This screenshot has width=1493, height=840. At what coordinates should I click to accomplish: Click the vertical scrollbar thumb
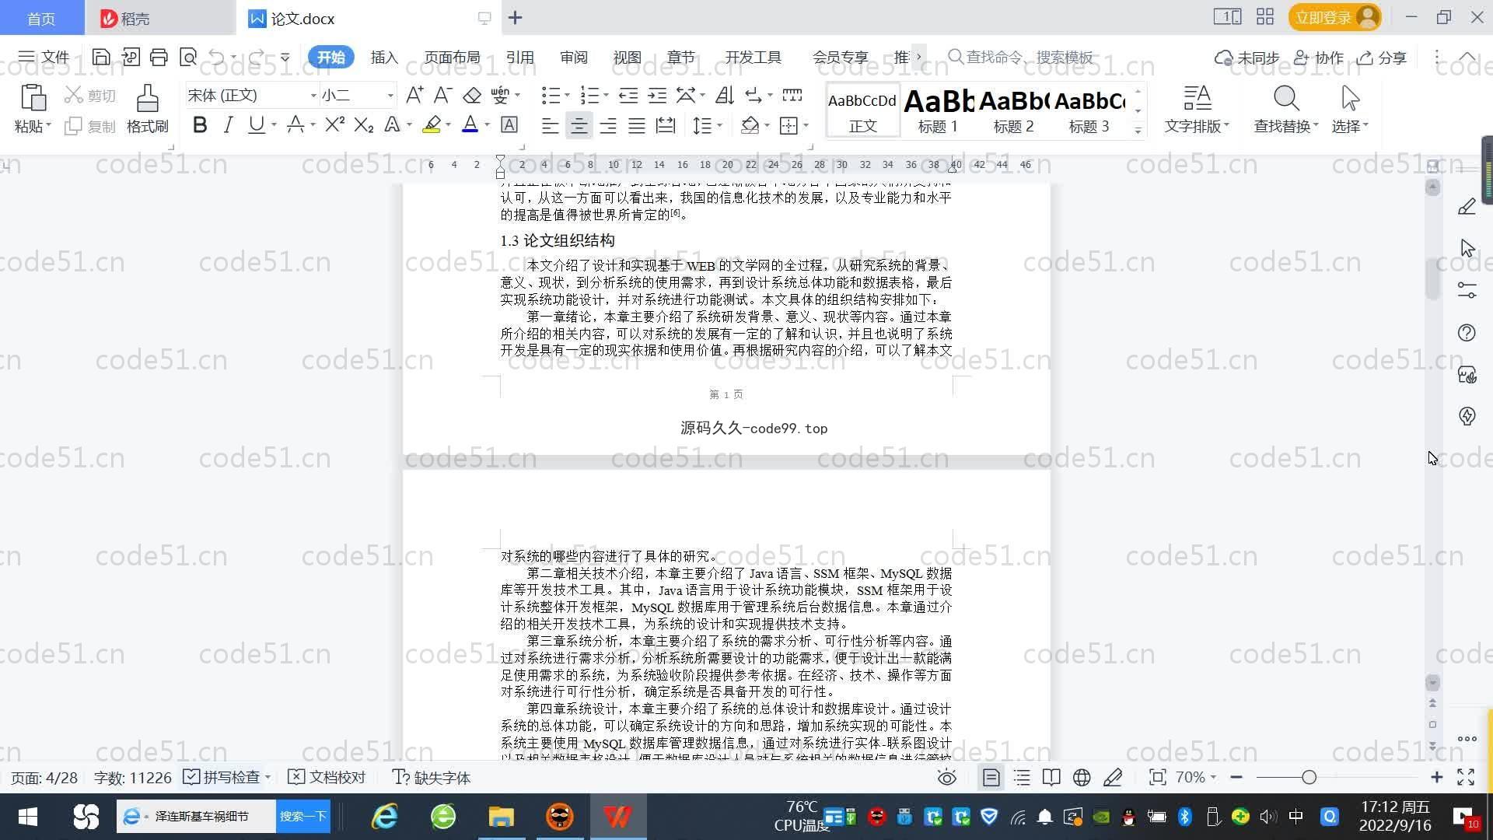tap(1432, 278)
